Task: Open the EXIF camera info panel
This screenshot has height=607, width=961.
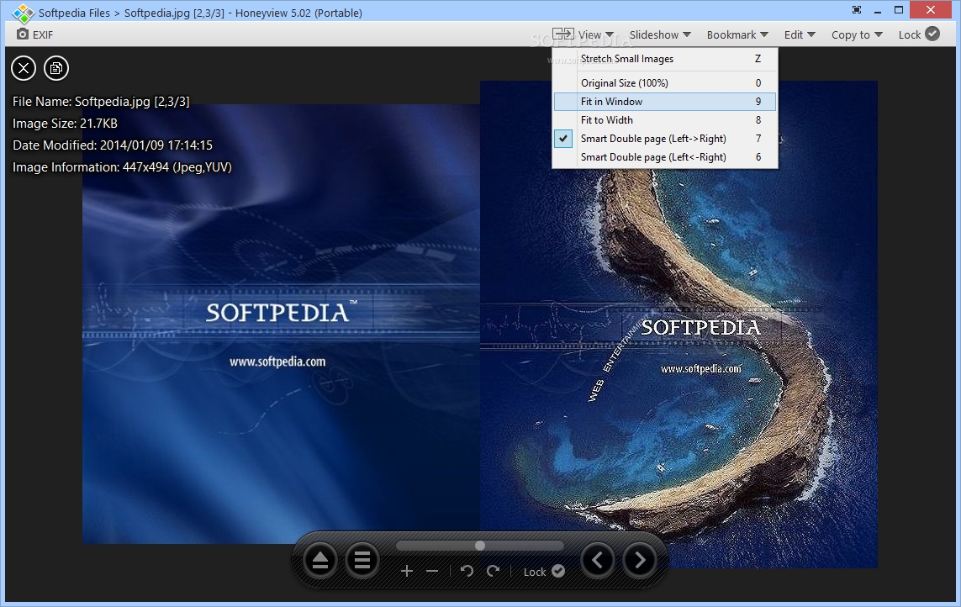Action: tap(35, 34)
